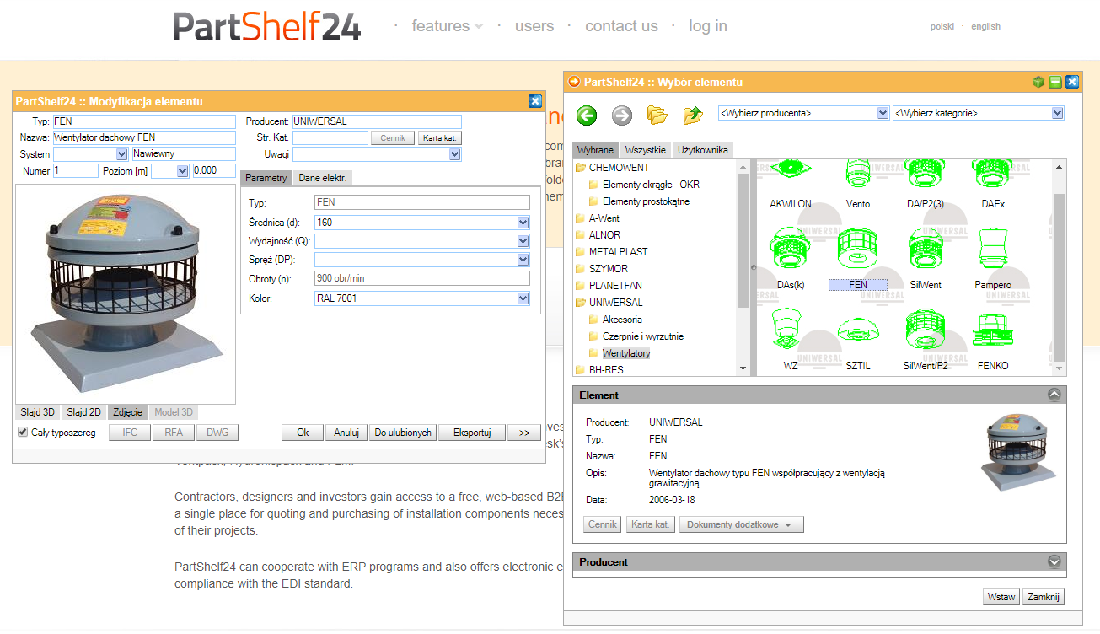This screenshot has width=1100, height=634.
Task: Click the grey forward arrow icon
Action: (621, 116)
